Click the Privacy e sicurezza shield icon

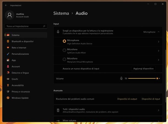8,91
